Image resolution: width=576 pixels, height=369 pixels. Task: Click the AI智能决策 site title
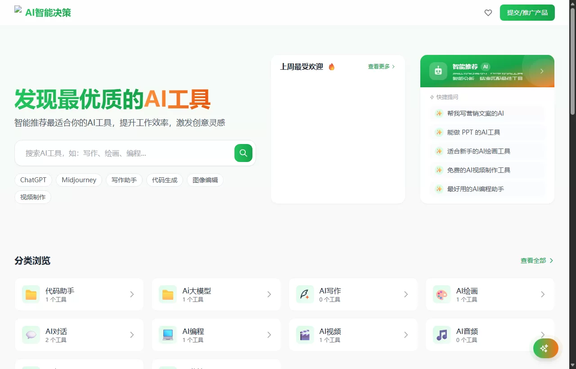(48, 13)
